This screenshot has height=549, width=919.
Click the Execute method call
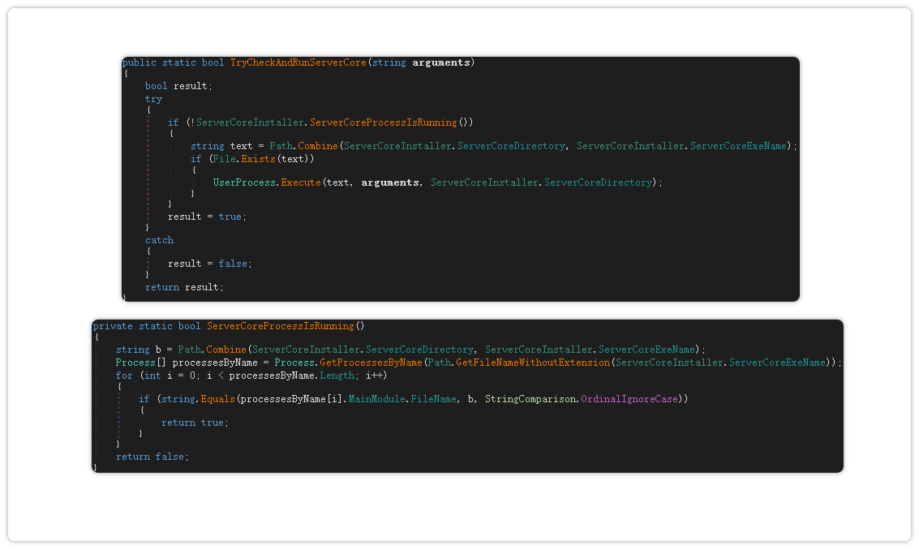[301, 182]
